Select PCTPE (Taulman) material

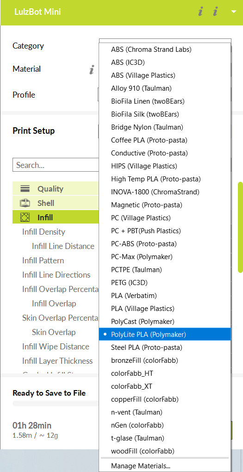tap(165, 269)
